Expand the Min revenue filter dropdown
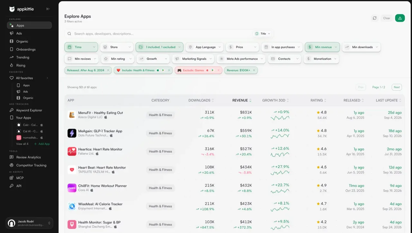 tap(323, 47)
